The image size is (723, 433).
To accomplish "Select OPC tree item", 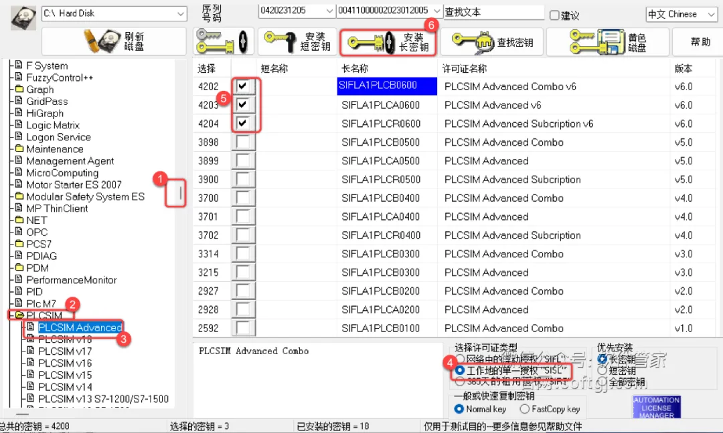I will tap(37, 233).
